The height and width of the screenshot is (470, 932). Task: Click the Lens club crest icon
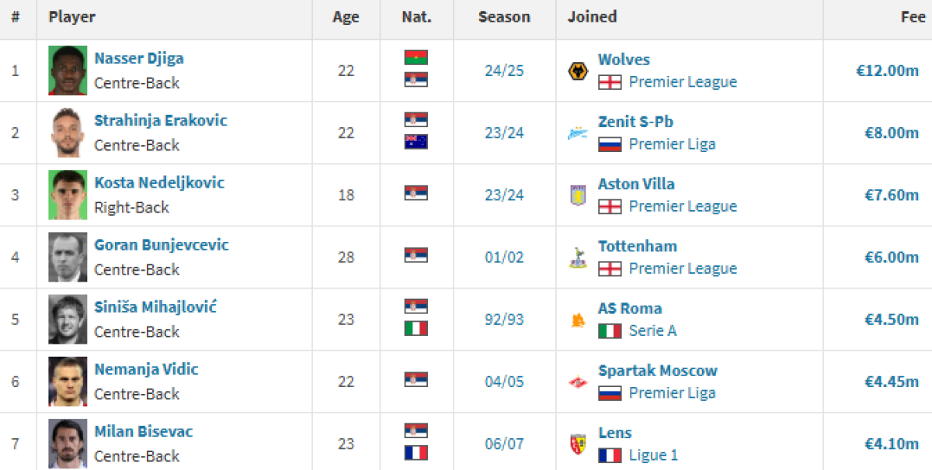coord(578,444)
